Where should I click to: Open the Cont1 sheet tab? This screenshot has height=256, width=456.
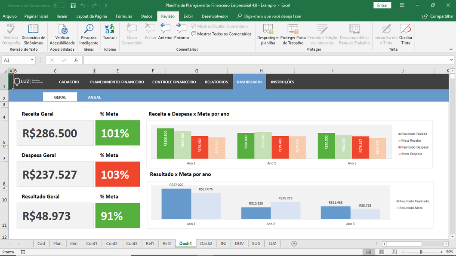[x=92, y=244]
